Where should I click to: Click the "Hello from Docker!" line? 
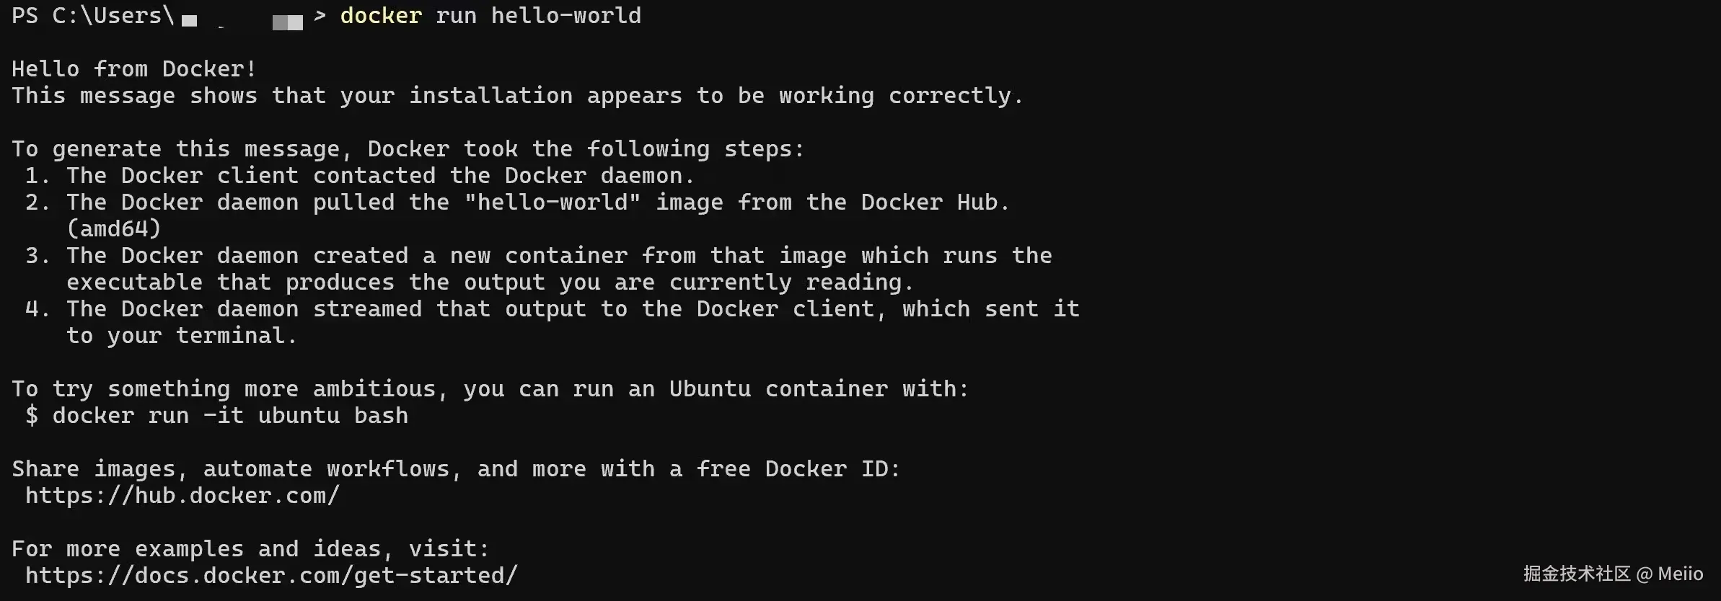click(134, 69)
